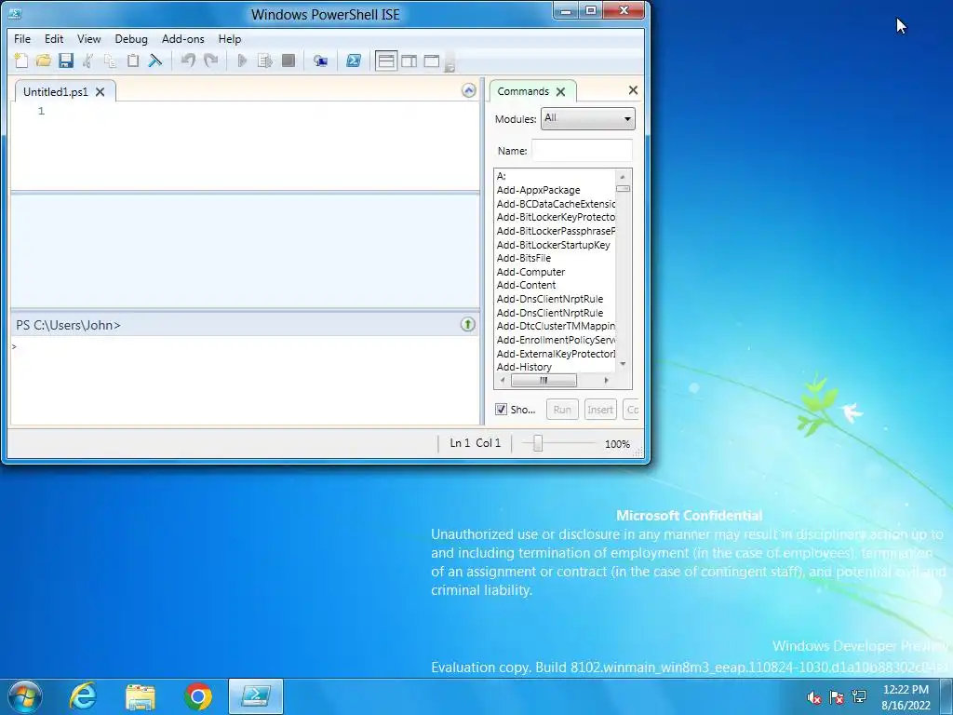Select Add-DtcClusterTMMapping command
The width and height of the screenshot is (953, 715).
click(x=556, y=327)
